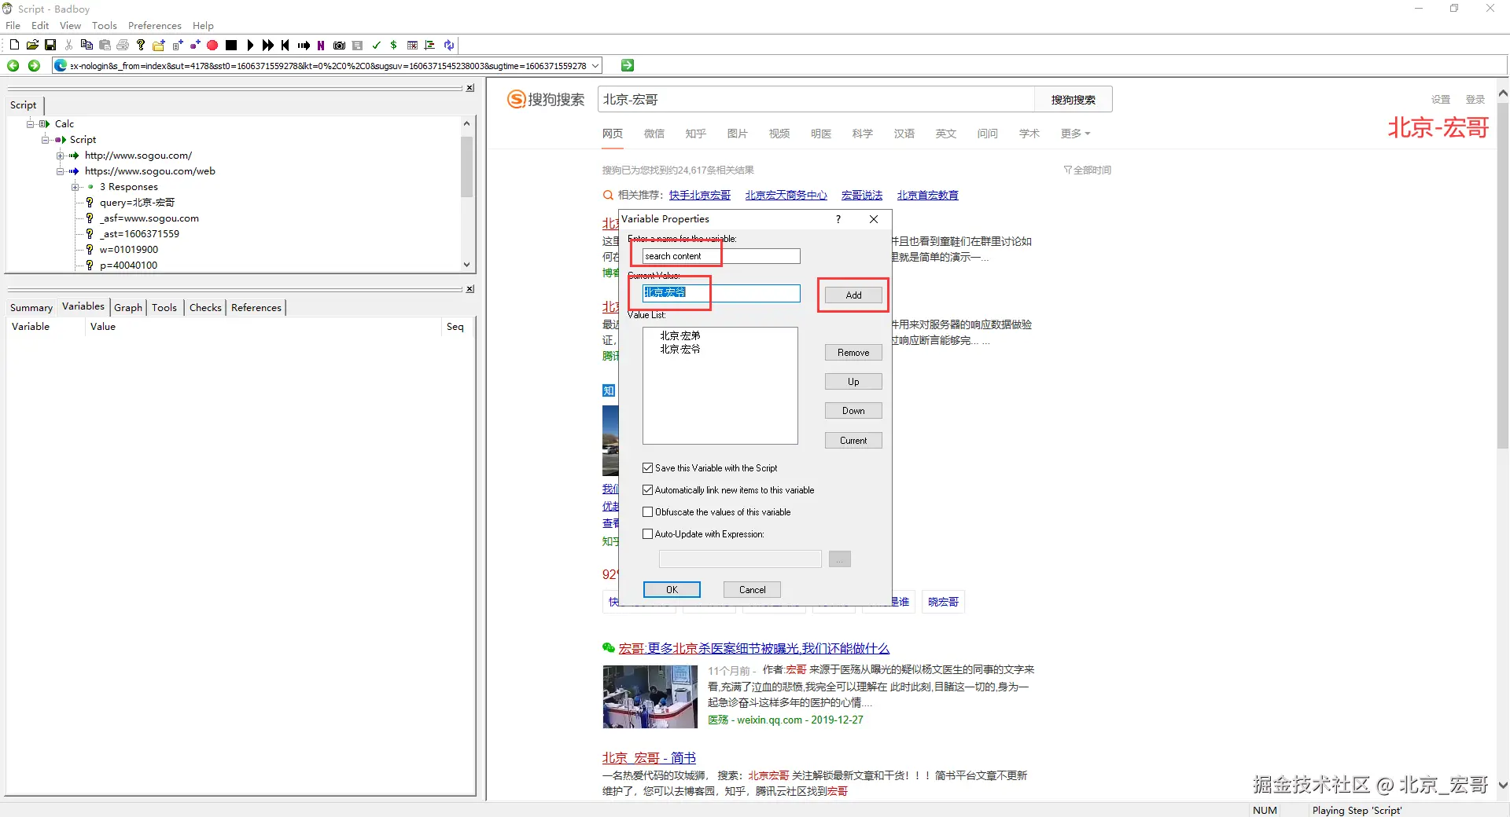
Task: Switch to the Checks tab
Action: coord(205,308)
